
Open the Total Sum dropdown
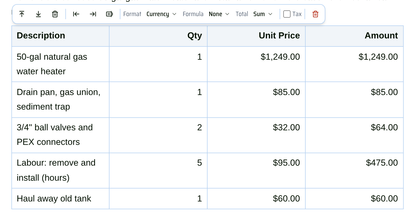coord(263,14)
